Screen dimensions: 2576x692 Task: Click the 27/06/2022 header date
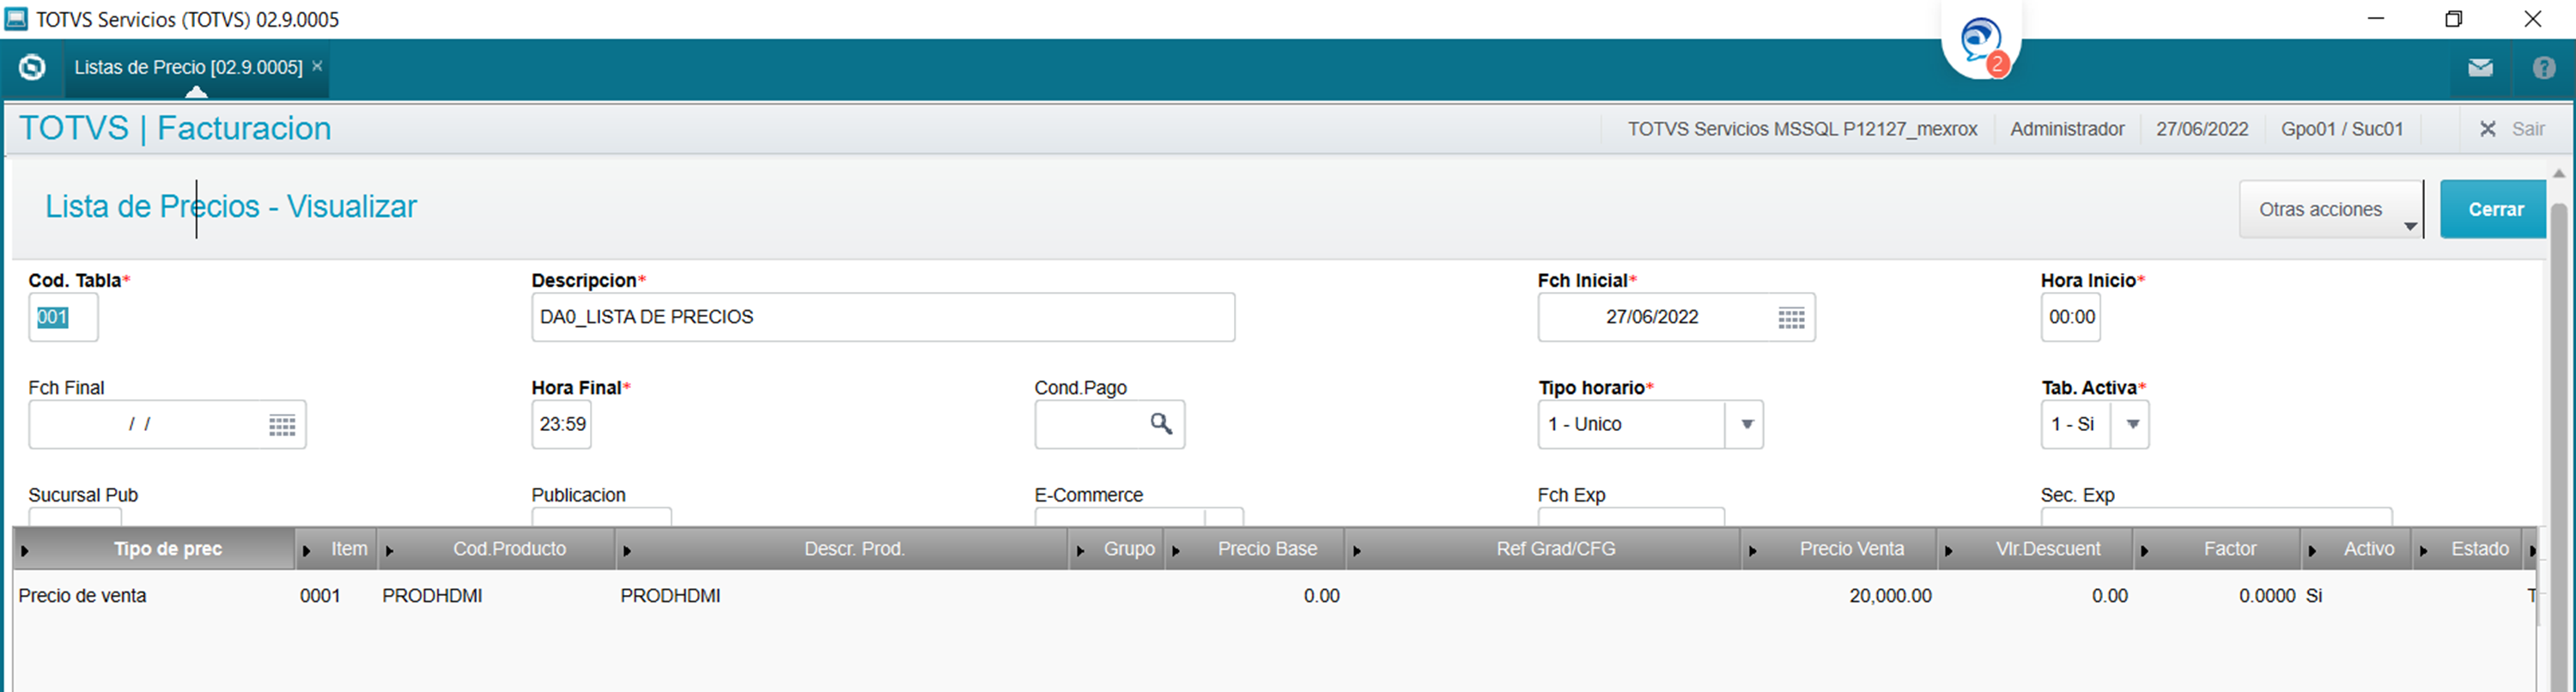coord(2202,129)
